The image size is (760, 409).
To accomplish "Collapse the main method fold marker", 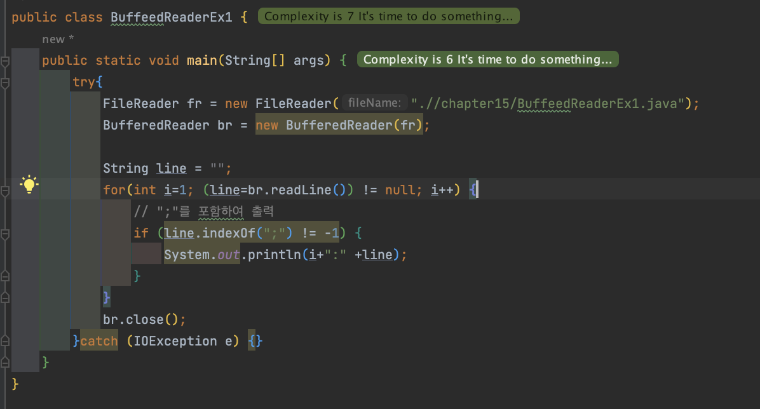I will 5,62.
